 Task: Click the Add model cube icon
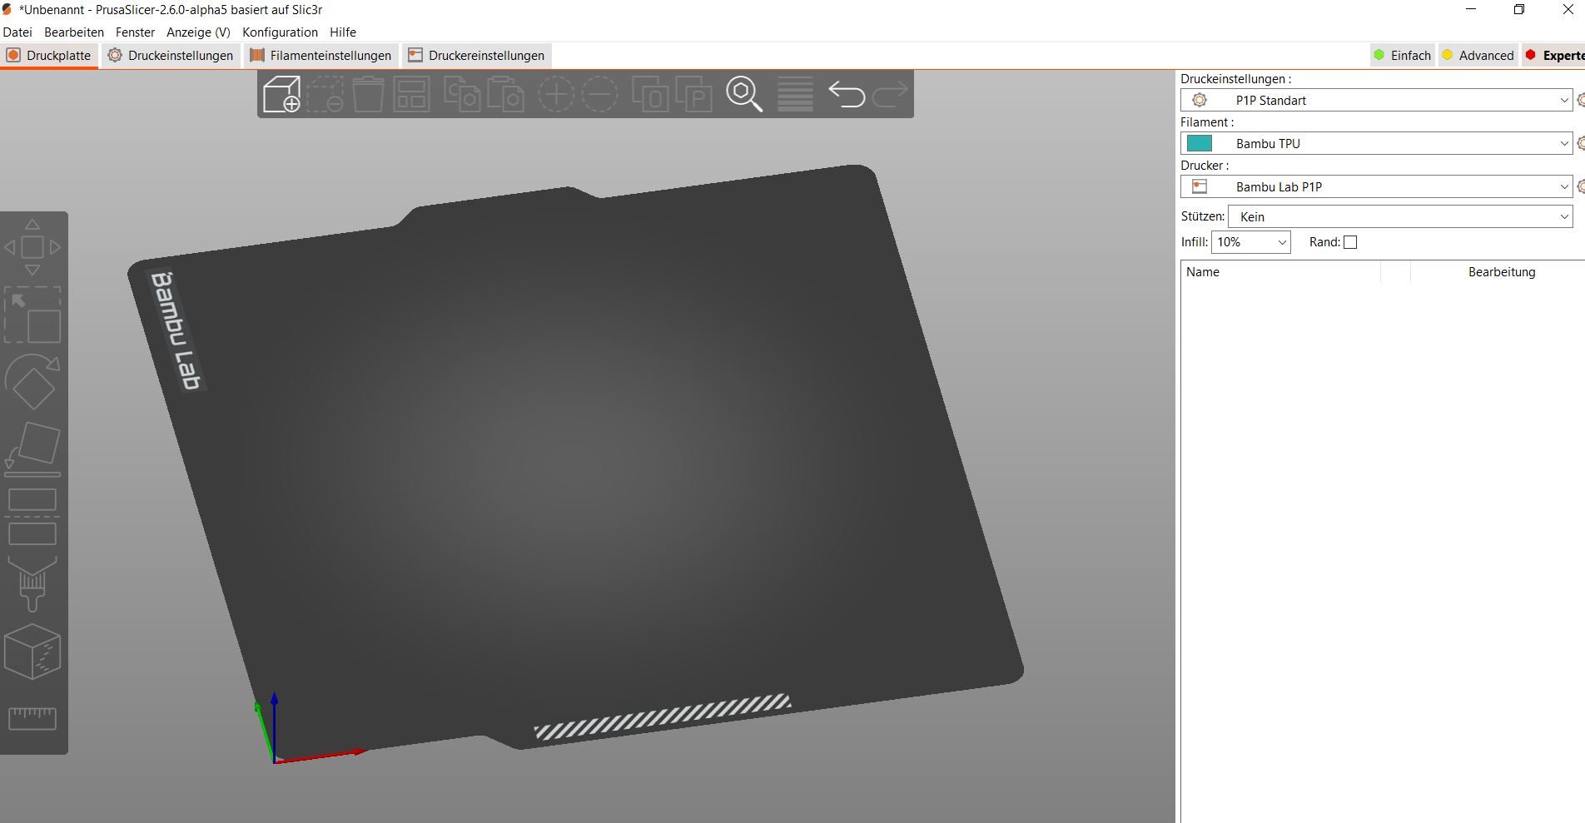281,94
